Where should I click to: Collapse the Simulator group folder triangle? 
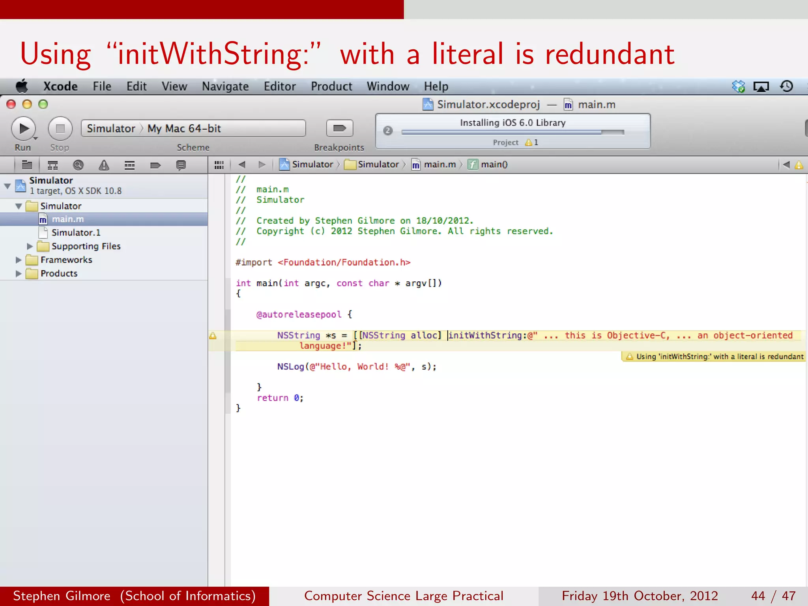(19, 206)
